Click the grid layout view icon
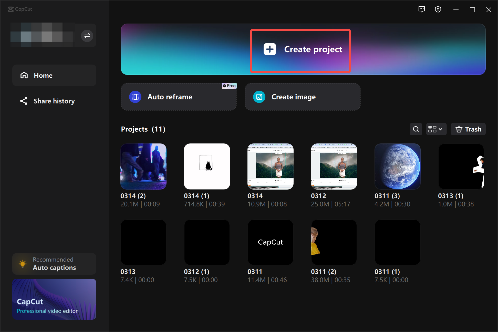This screenshot has width=498, height=332. [x=433, y=129]
